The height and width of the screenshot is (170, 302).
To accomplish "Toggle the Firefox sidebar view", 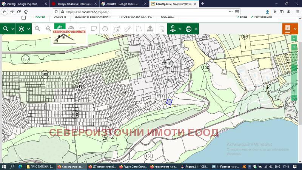I will [282, 12].
